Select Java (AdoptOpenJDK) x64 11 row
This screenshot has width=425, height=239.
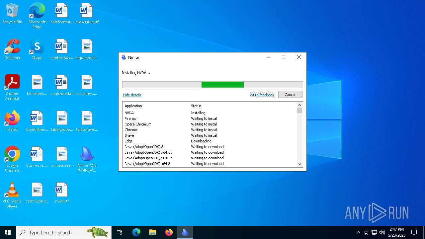(x=210, y=152)
